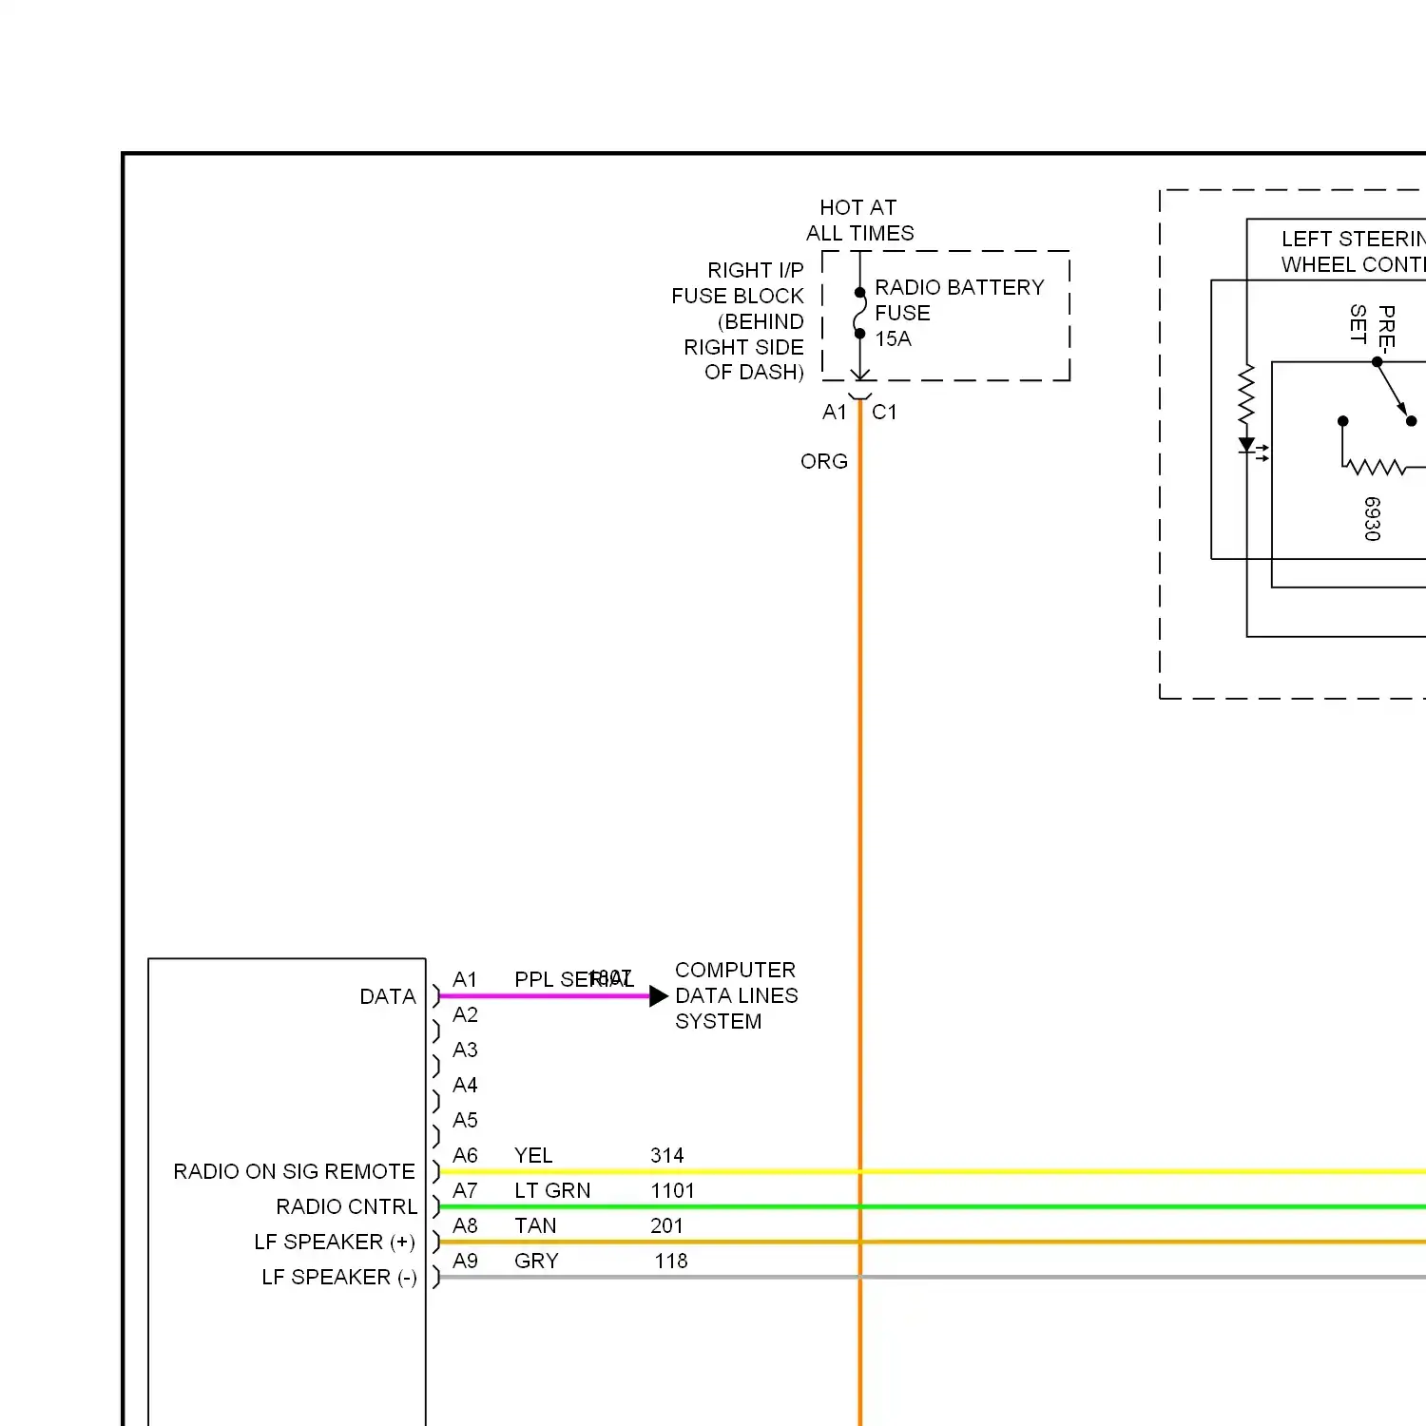
Task: Click pin label 'A2'
Action: pyautogui.click(x=465, y=1014)
